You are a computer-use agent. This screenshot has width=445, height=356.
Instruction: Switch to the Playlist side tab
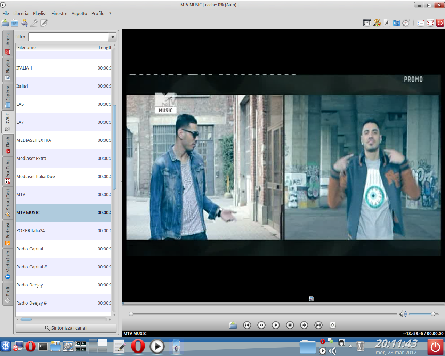(x=8, y=70)
